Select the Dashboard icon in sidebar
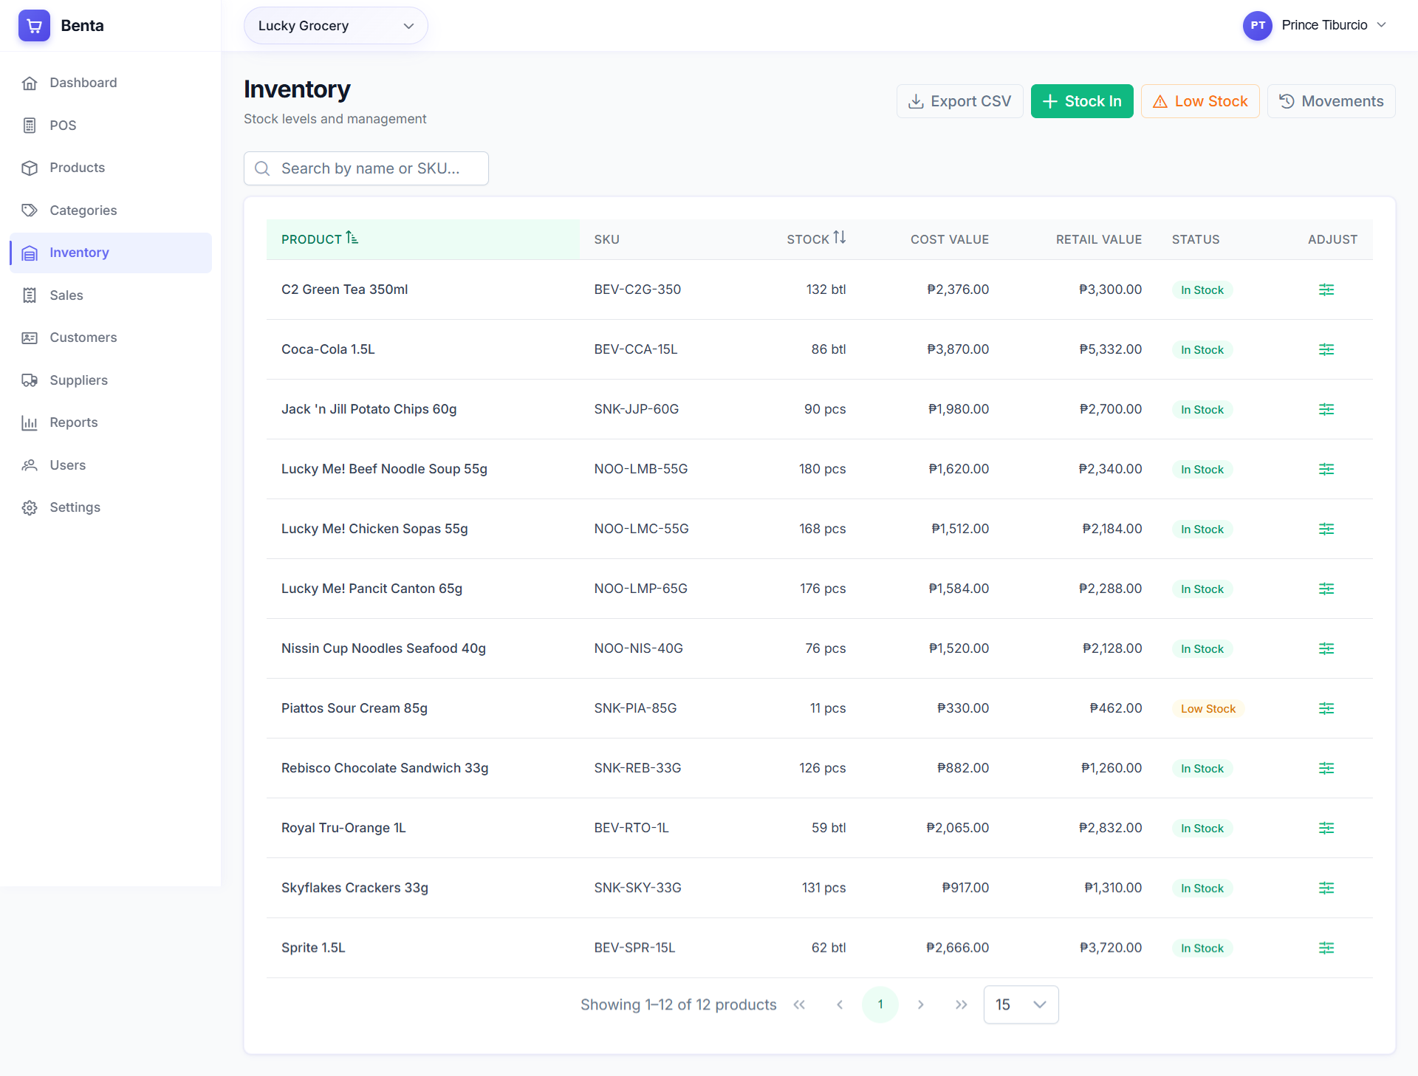This screenshot has height=1076, width=1418. coord(30,83)
